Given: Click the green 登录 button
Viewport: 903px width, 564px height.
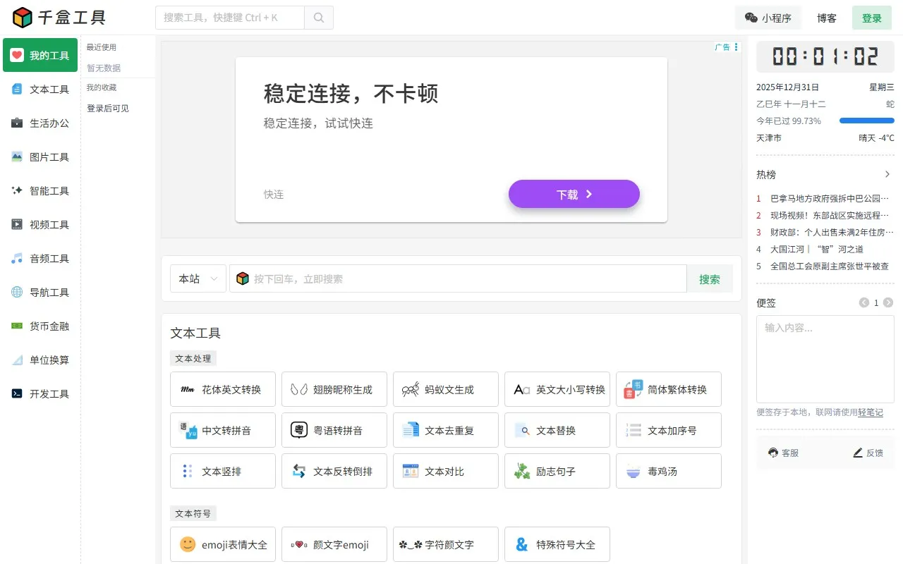Looking at the screenshot, I should click(x=872, y=18).
